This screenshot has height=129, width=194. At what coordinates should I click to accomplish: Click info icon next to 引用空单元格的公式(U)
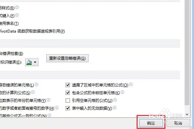115,100
